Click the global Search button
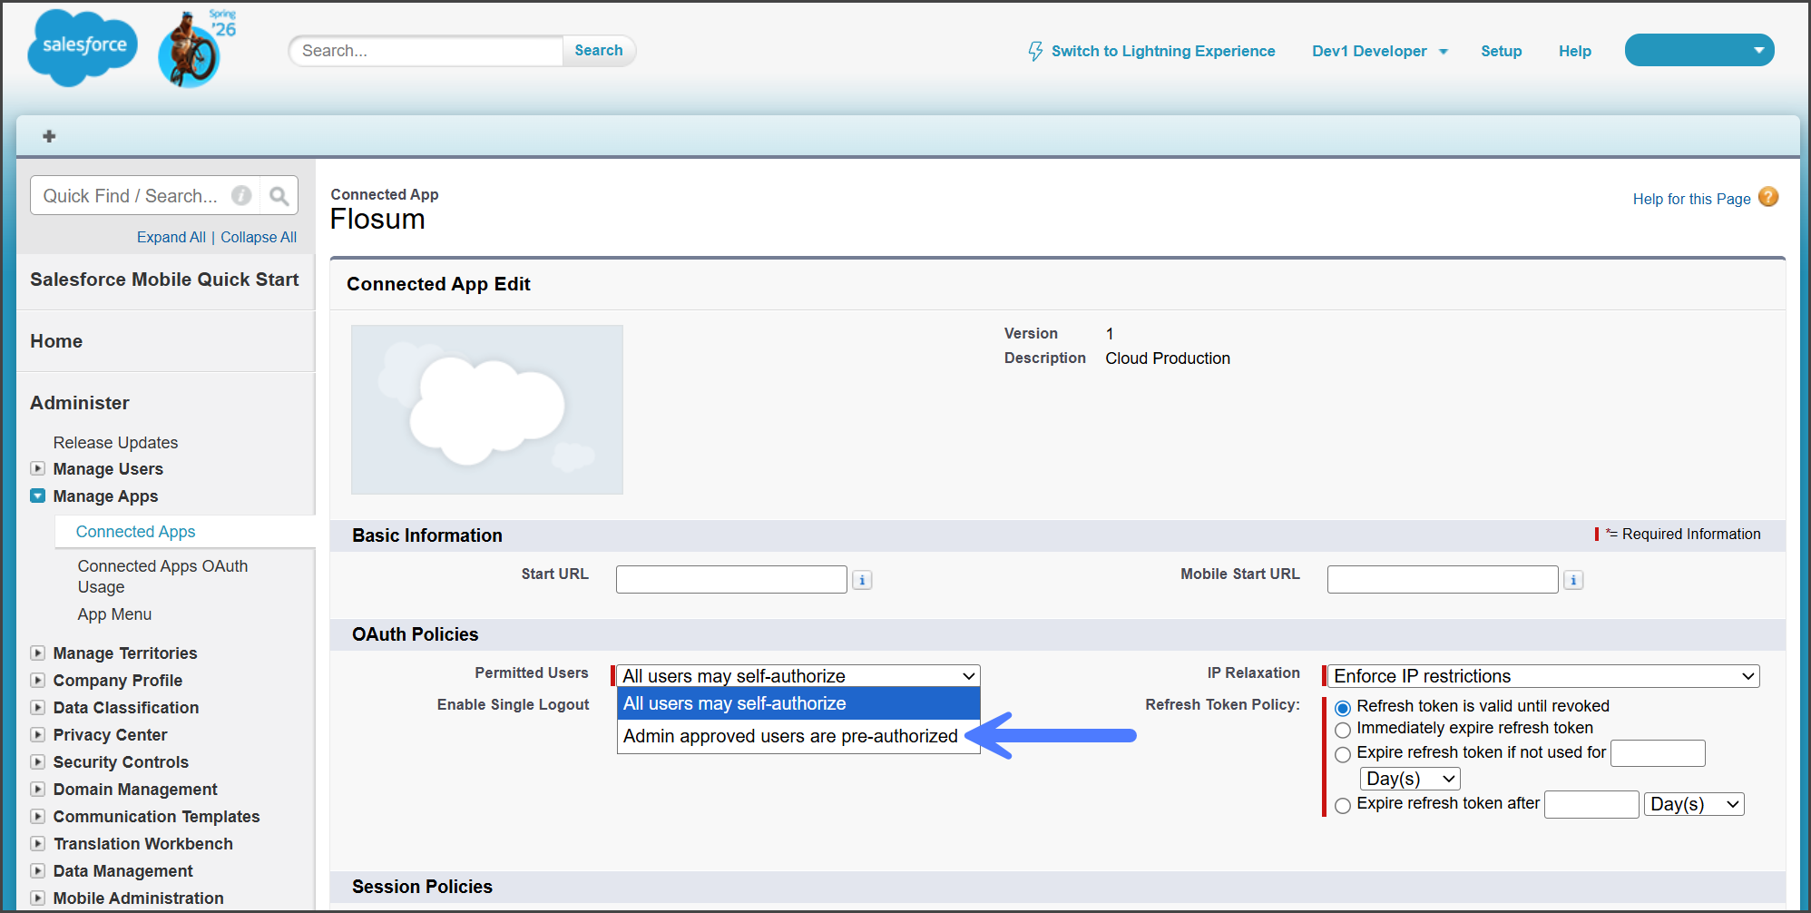The image size is (1811, 913). 598,51
